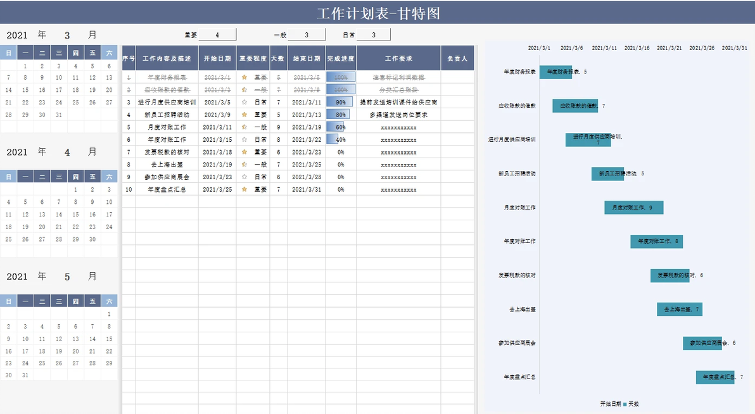
Task: Click the star beside 参加供应商展会
Action: click(x=244, y=177)
